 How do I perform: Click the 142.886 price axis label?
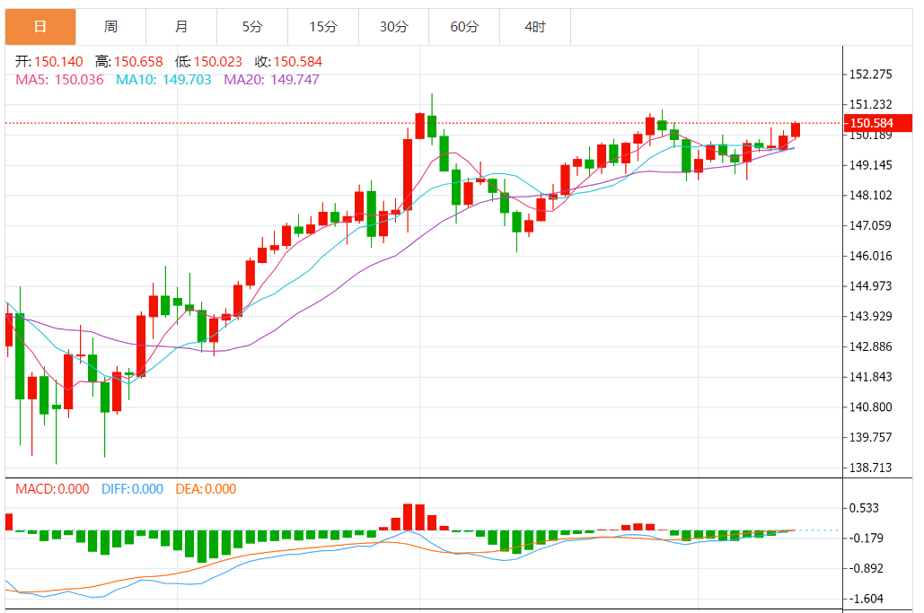870,346
